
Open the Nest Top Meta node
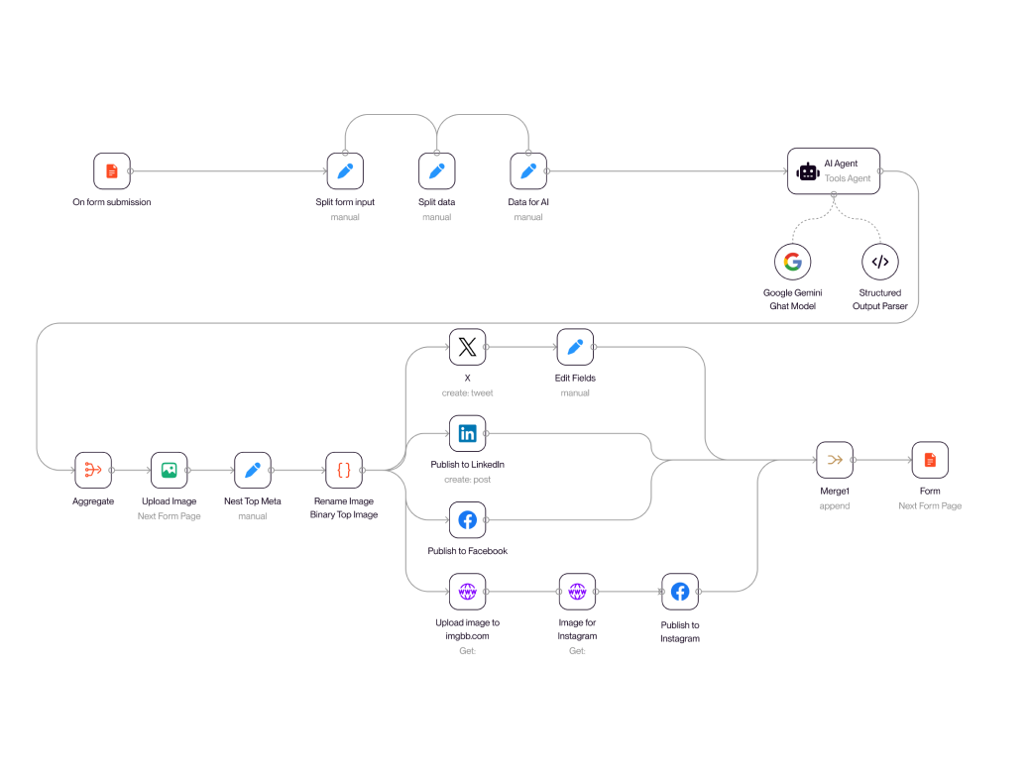tap(253, 470)
